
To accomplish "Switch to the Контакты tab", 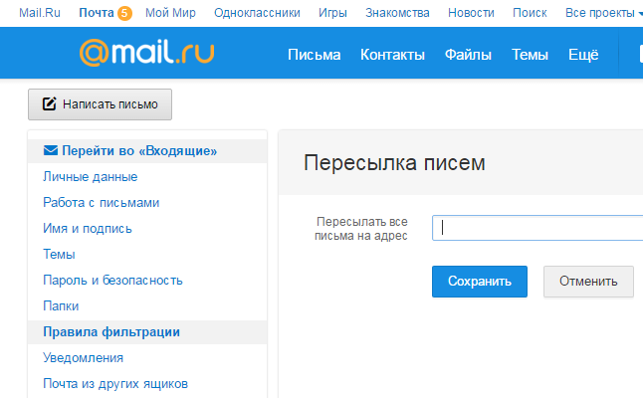I will tap(392, 55).
